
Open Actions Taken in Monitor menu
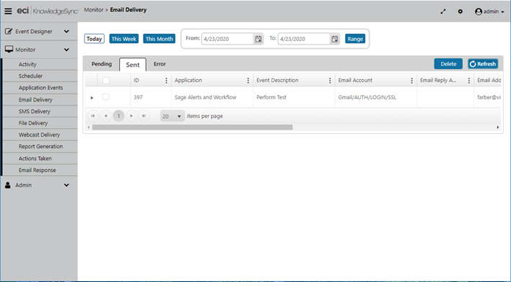40,158
